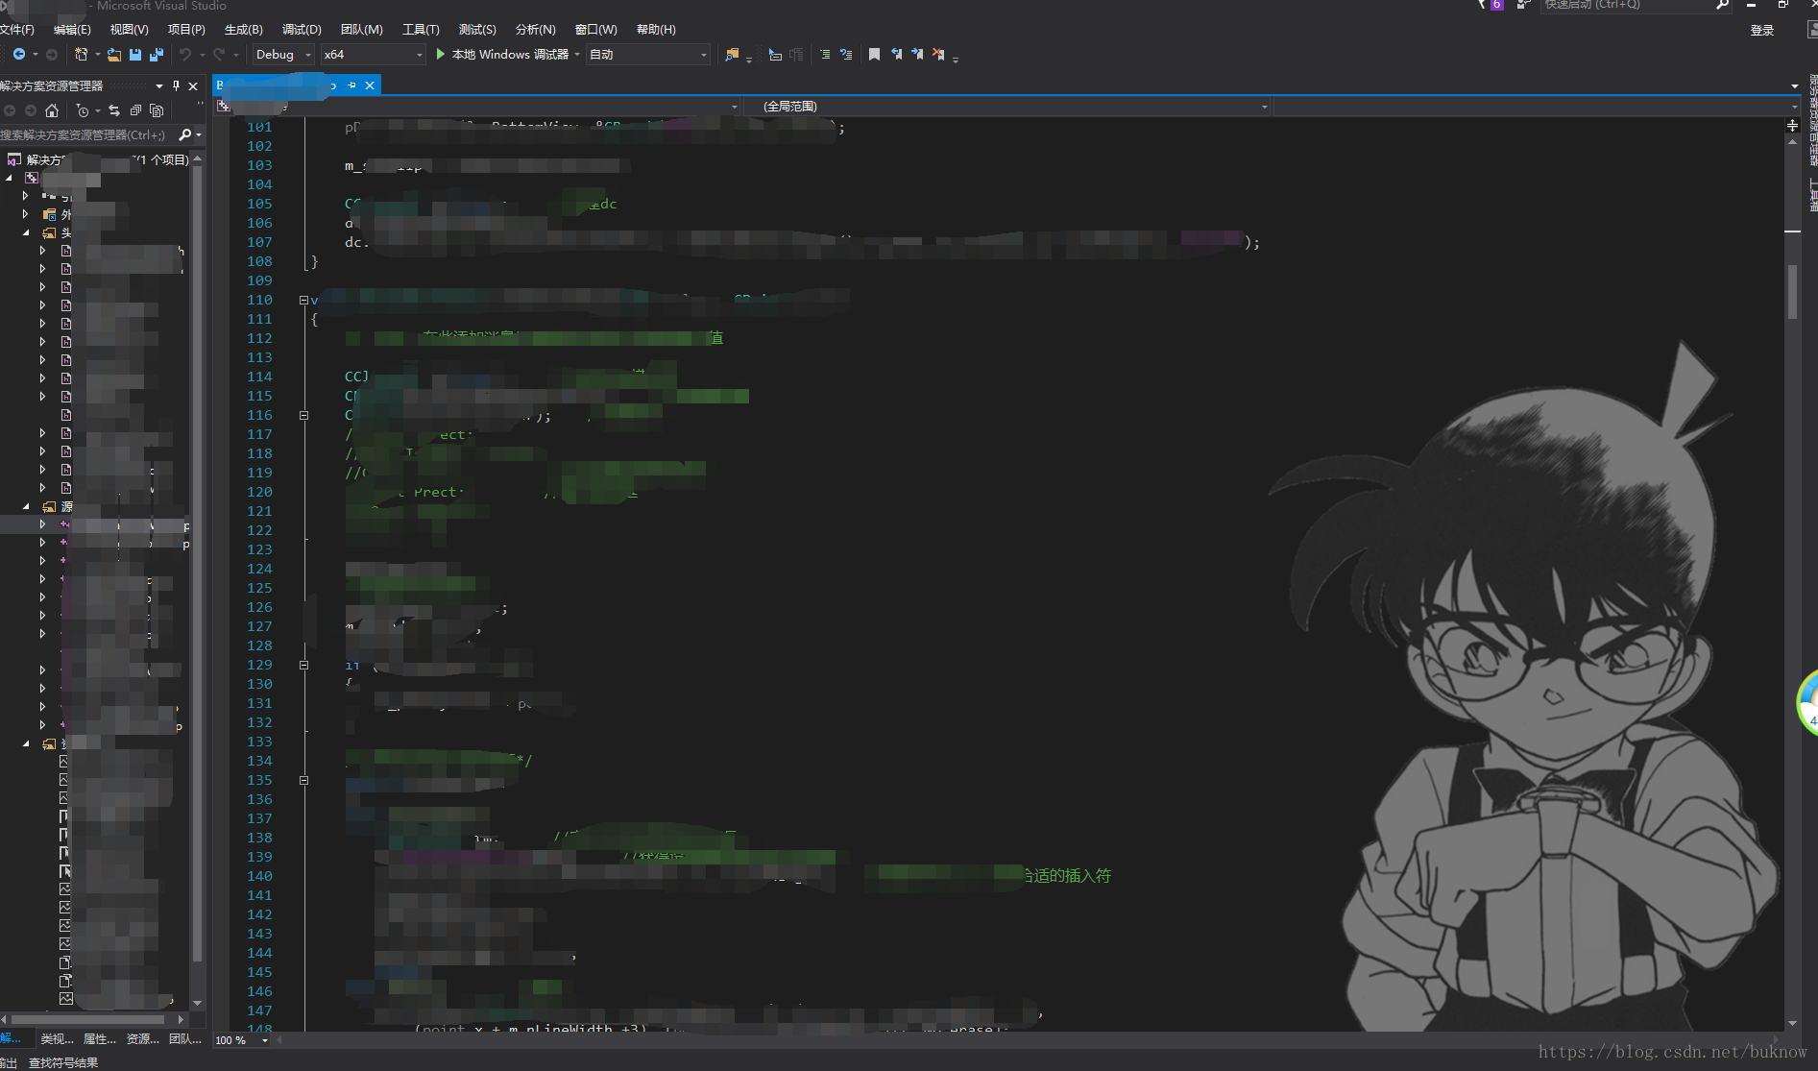Click the new project icon in toolbar
The image size is (1818, 1071).
[81, 54]
